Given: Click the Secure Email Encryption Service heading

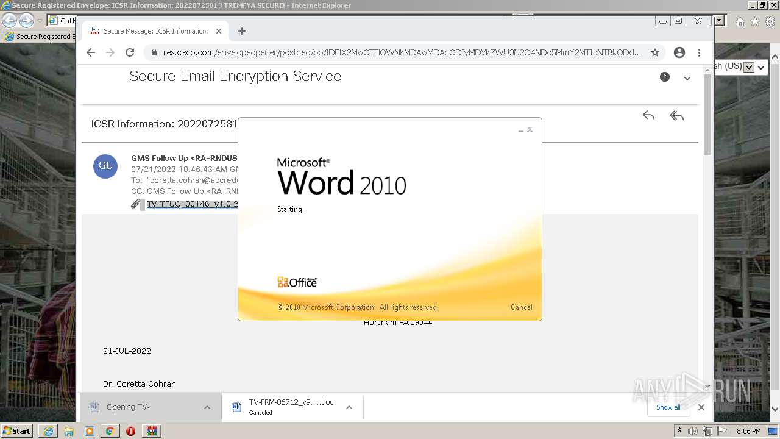Looking at the screenshot, I should point(235,76).
